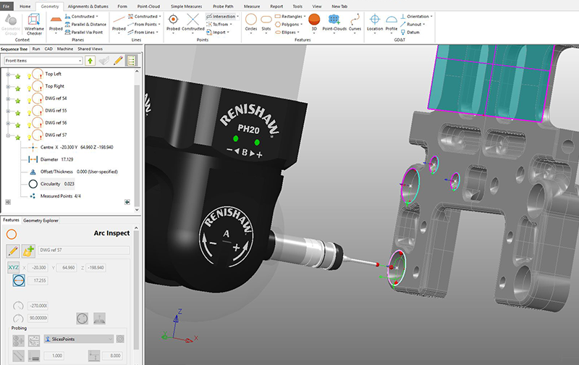Image resolution: width=579 pixels, height=365 pixels.
Task: Expand the Top Right tree item
Action: (8, 87)
